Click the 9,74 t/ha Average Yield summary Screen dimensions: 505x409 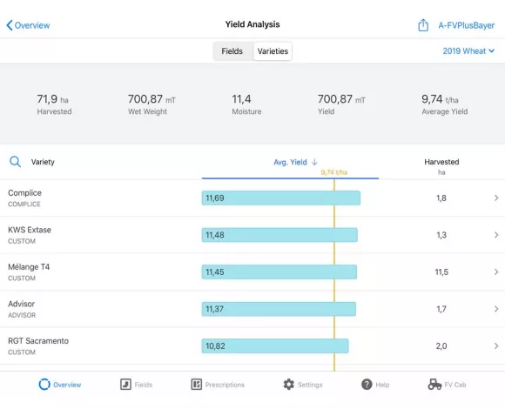444,104
